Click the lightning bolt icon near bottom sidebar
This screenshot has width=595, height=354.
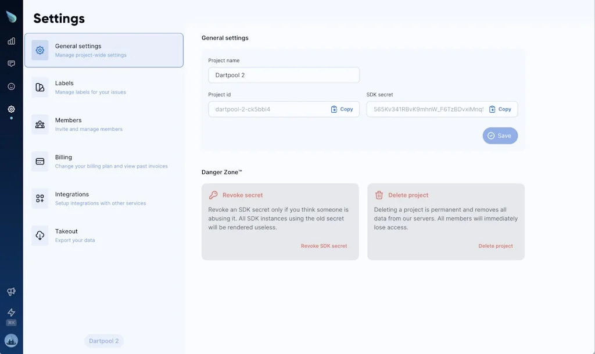point(10,312)
